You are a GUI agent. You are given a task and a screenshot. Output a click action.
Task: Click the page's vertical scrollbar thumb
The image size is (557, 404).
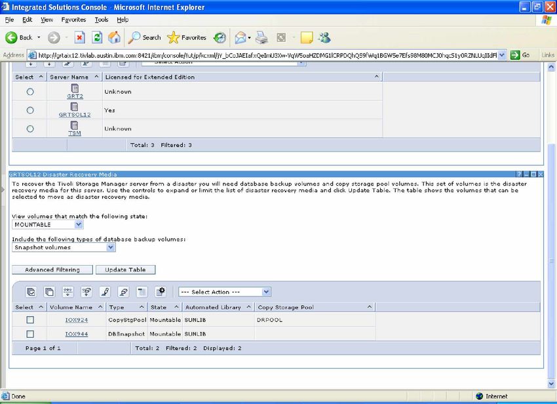coord(551,260)
